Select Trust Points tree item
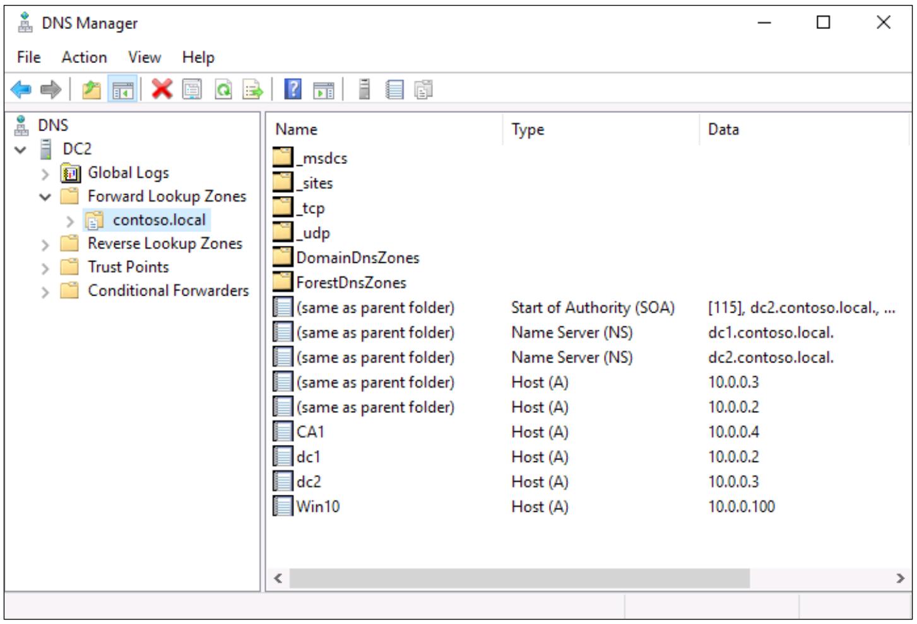The height and width of the screenshot is (624, 917). (x=128, y=267)
